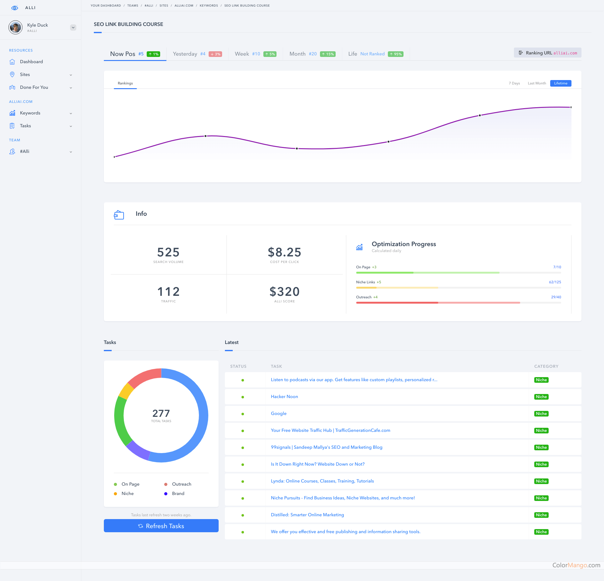Switch to the Month ranking tab
The height and width of the screenshot is (581, 604).
(297, 54)
